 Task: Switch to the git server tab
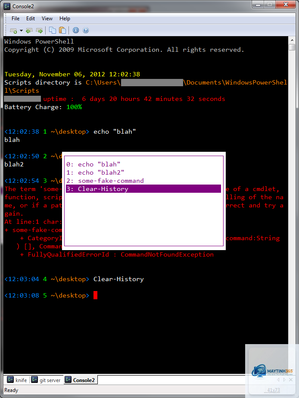pyautogui.click(x=46, y=380)
